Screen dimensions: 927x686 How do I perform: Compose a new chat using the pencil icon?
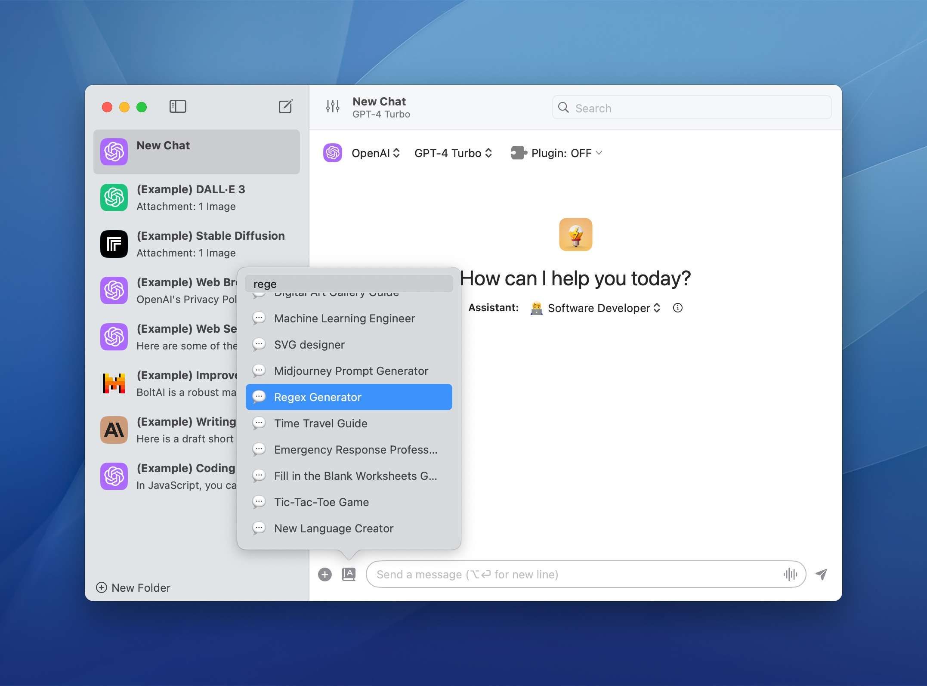click(x=286, y=106)
